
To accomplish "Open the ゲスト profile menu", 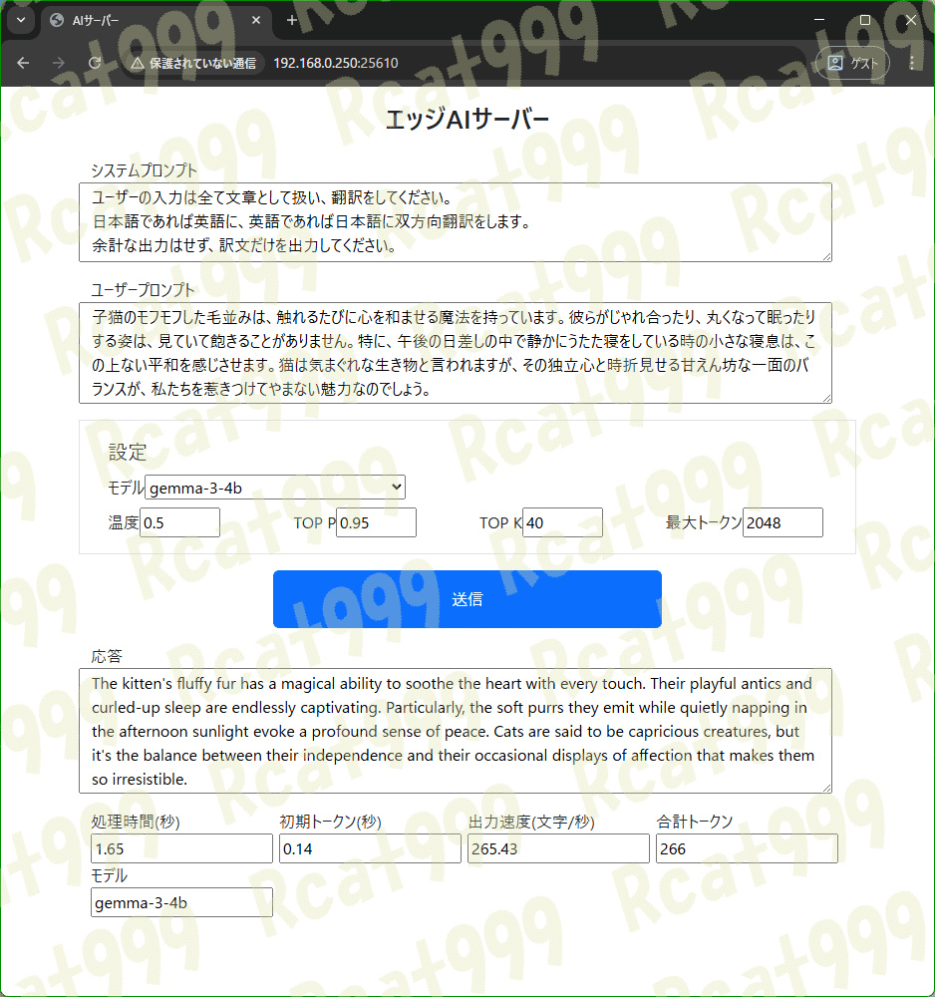I will click(x=852, y=62).
